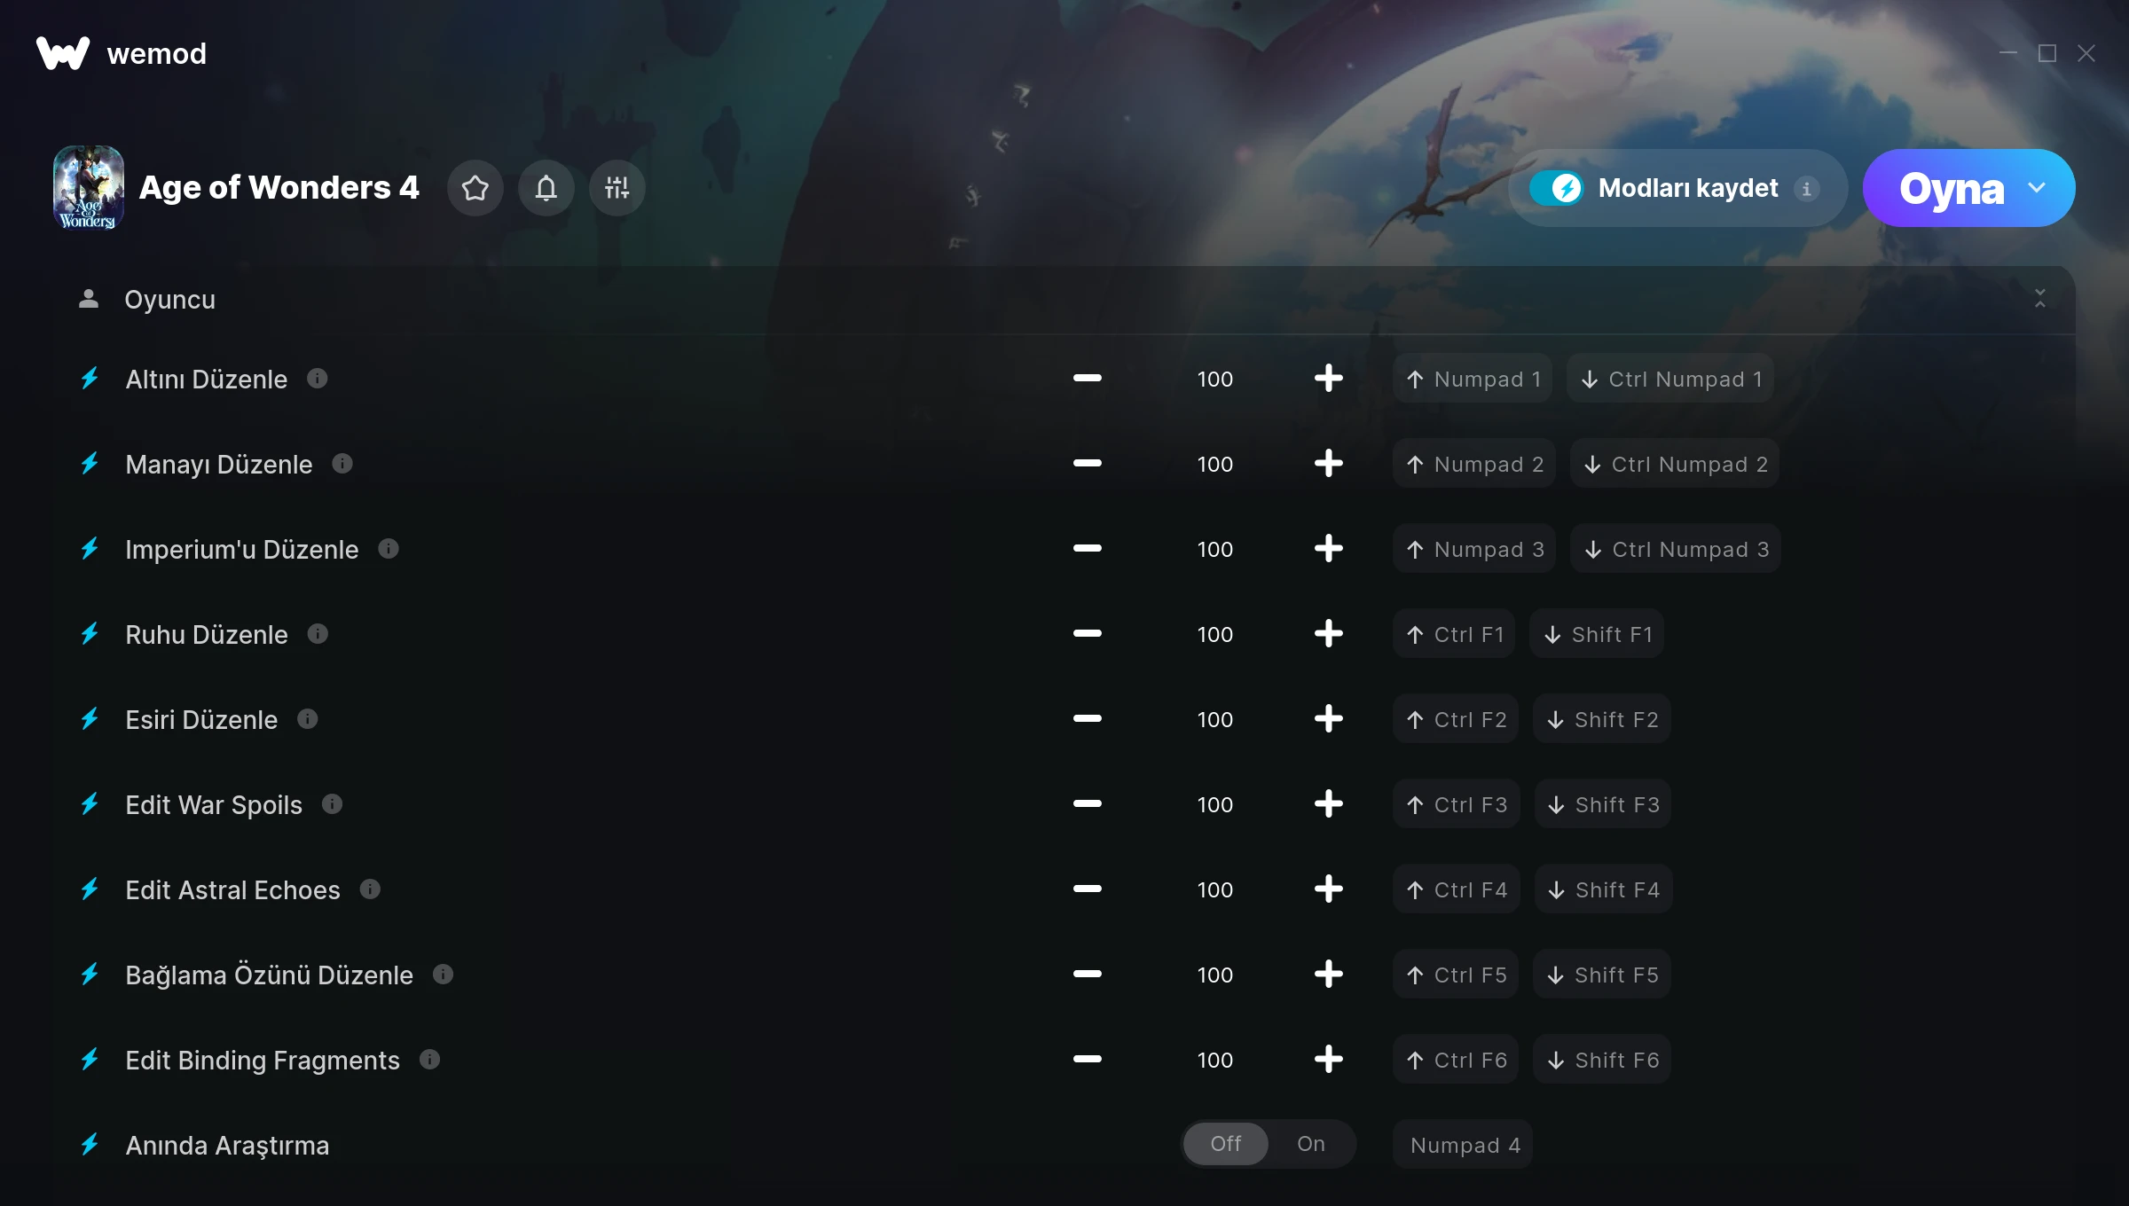Open notifications bell for Age of Wonders 4
The width and height of the screenshot is (2129, 1206).
[546, 188]
